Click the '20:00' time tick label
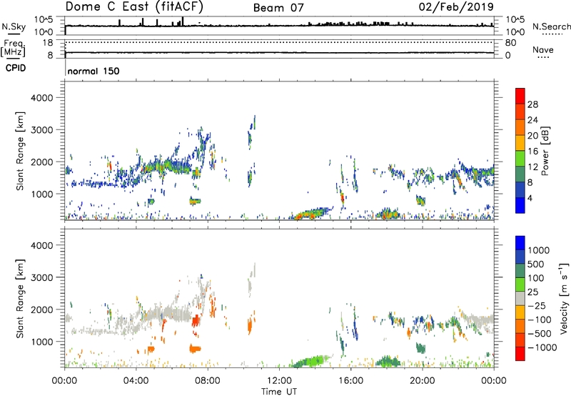This screenshot has width=571, height=396. (423, 381)
